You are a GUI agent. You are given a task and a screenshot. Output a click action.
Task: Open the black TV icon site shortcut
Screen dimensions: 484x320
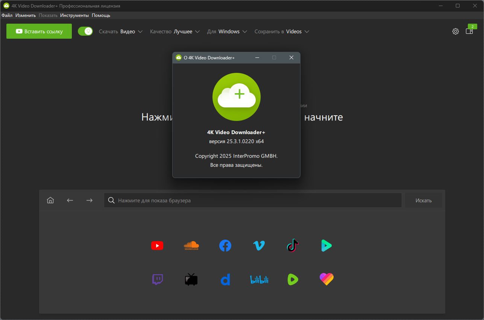tap(191, 279)
